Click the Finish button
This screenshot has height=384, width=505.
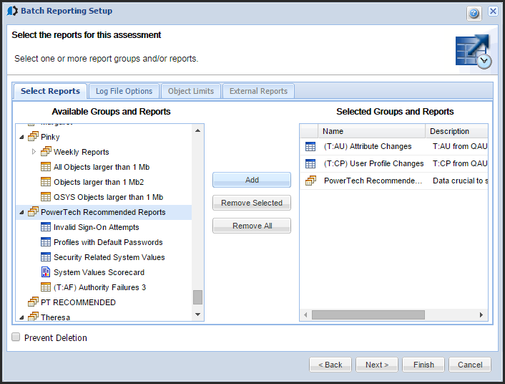(423, 365)
